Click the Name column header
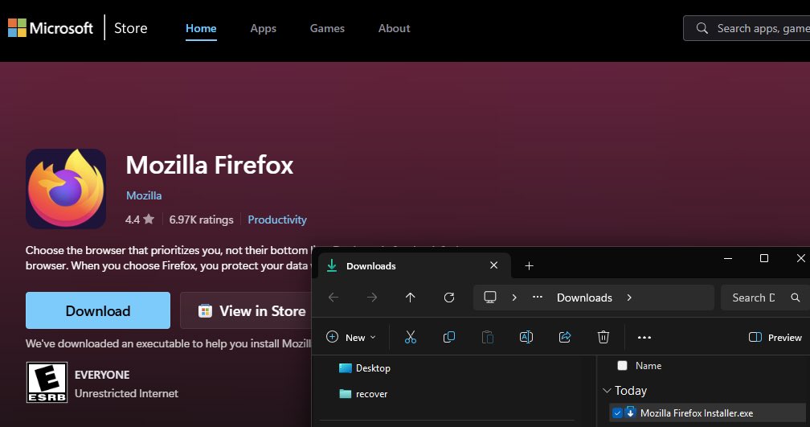Image resolution: width=810 pixels, height=427 pixels. point(648,365)
